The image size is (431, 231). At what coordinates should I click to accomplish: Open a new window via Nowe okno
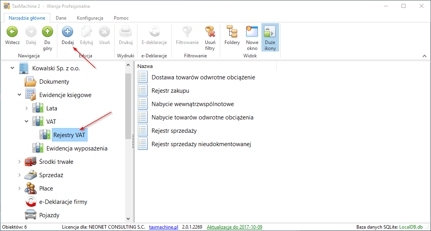[252, 32]
